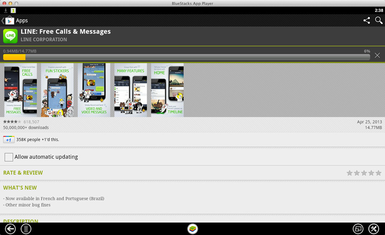Open the green notification icon showing number 1
The width and height of the screenshot is (385, 235).
pos(13,10)
